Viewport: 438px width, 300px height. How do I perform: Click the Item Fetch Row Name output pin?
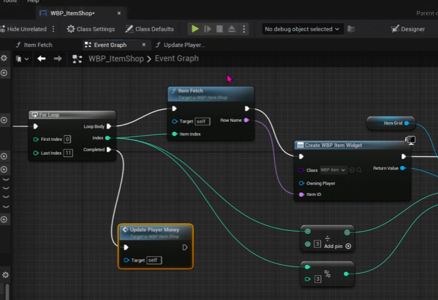click(x=246, y=120)
